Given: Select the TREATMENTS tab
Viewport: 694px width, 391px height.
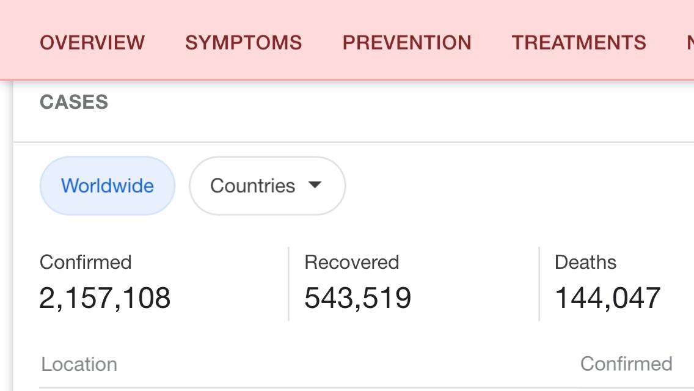Looking at the screenshot, I should pos(579,43).
